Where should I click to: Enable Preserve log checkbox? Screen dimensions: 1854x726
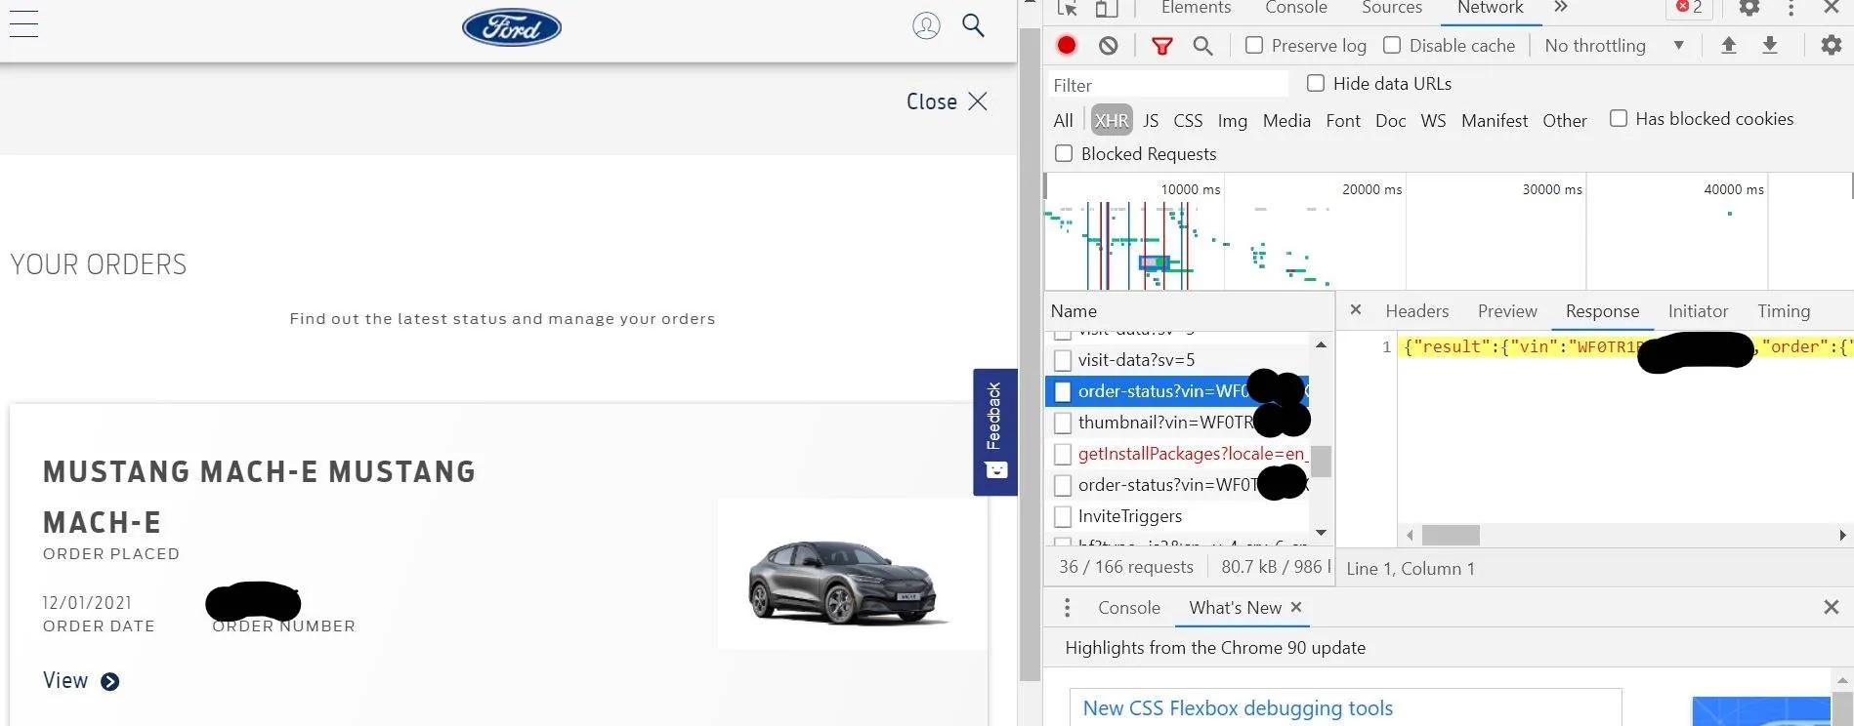click(1254, 45)
